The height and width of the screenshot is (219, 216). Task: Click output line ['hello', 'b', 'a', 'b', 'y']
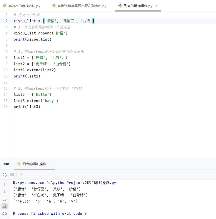45,201
